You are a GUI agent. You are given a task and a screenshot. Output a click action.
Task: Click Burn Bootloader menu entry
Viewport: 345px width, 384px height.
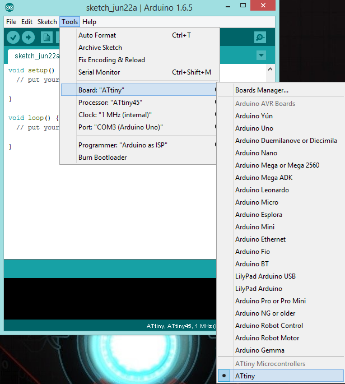tap(138, 157)
